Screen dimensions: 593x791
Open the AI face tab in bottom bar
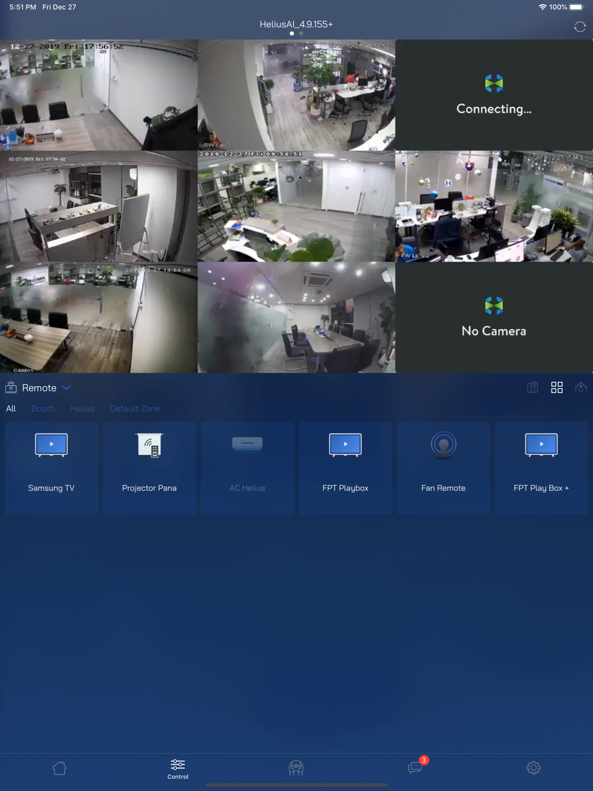click(x=296, y=768)
